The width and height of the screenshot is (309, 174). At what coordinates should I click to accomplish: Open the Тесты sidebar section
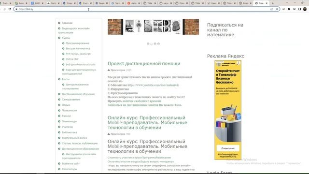pyautogui.click(x=66, y=79)
